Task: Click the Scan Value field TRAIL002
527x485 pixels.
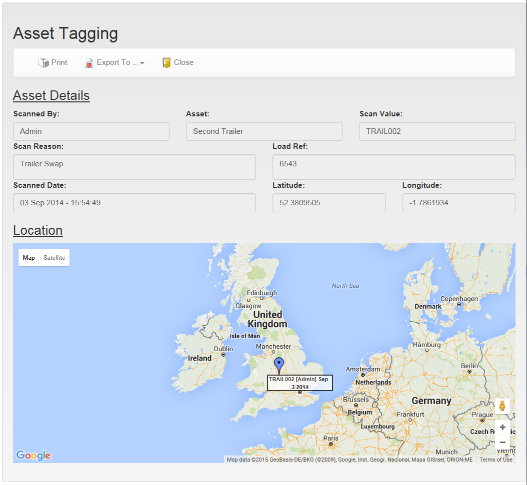Action: tap(437, 131)
